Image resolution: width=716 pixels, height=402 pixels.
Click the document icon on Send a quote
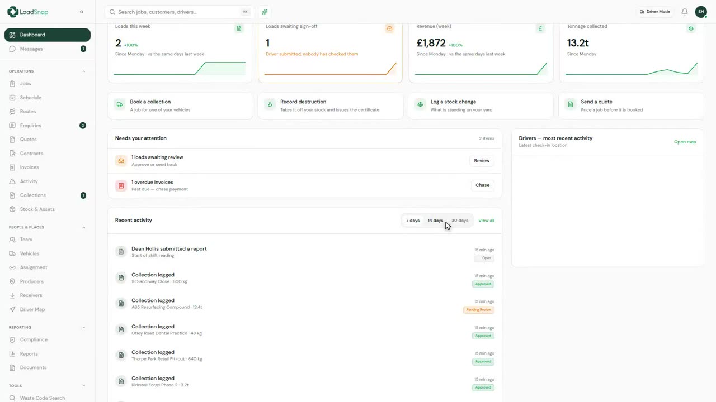[570, 104]
